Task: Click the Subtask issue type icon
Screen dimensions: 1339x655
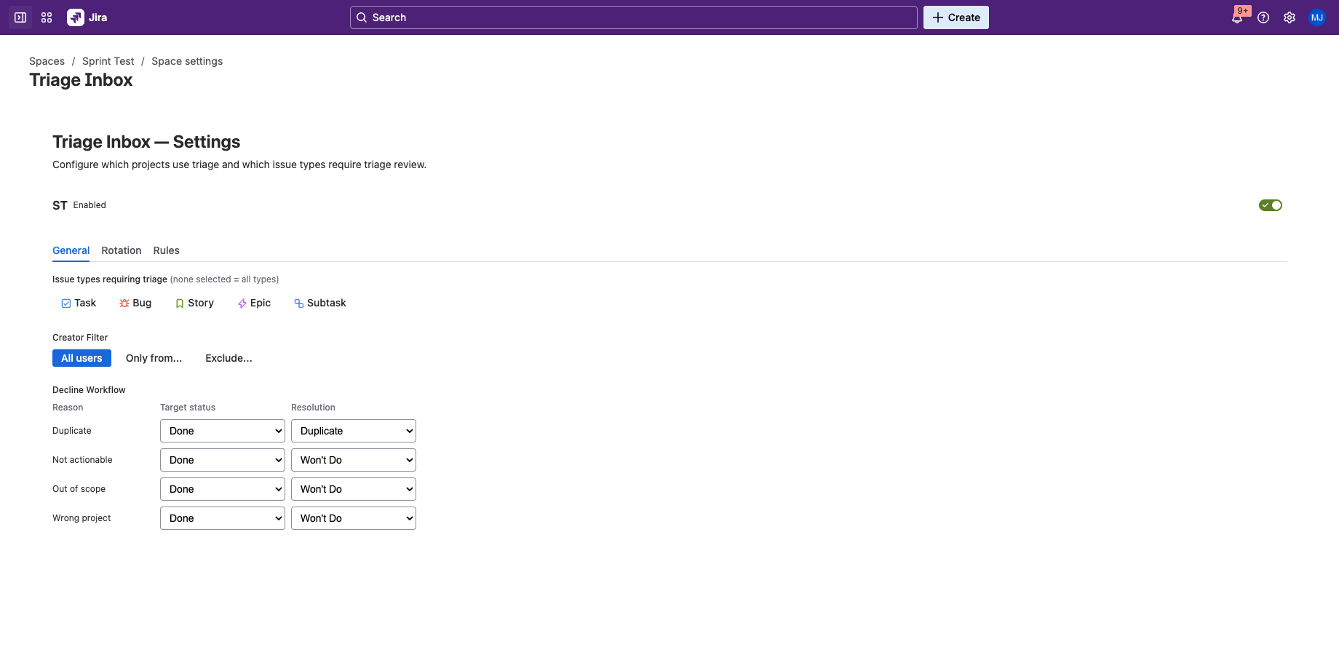Action: click(298, 303)
